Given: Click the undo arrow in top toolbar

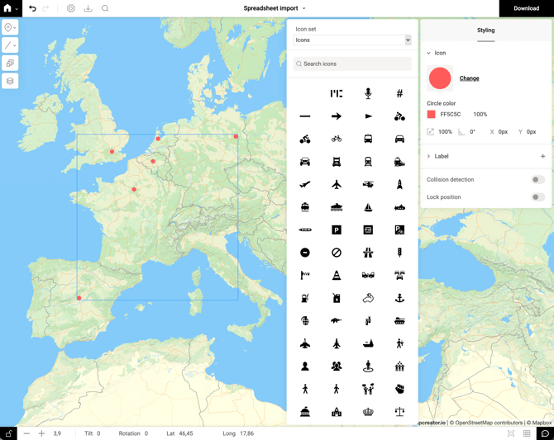Looking at the screenshot, I should (32, 8).
